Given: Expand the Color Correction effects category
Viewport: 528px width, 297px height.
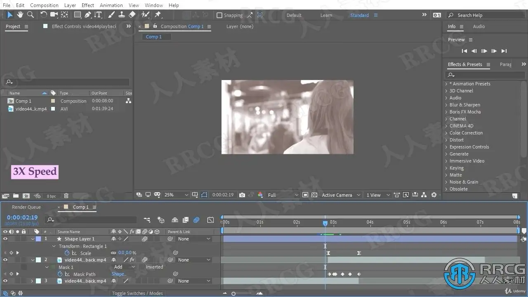Looking at the screenshot, I should pyautogui.click(x=446, y=133).
